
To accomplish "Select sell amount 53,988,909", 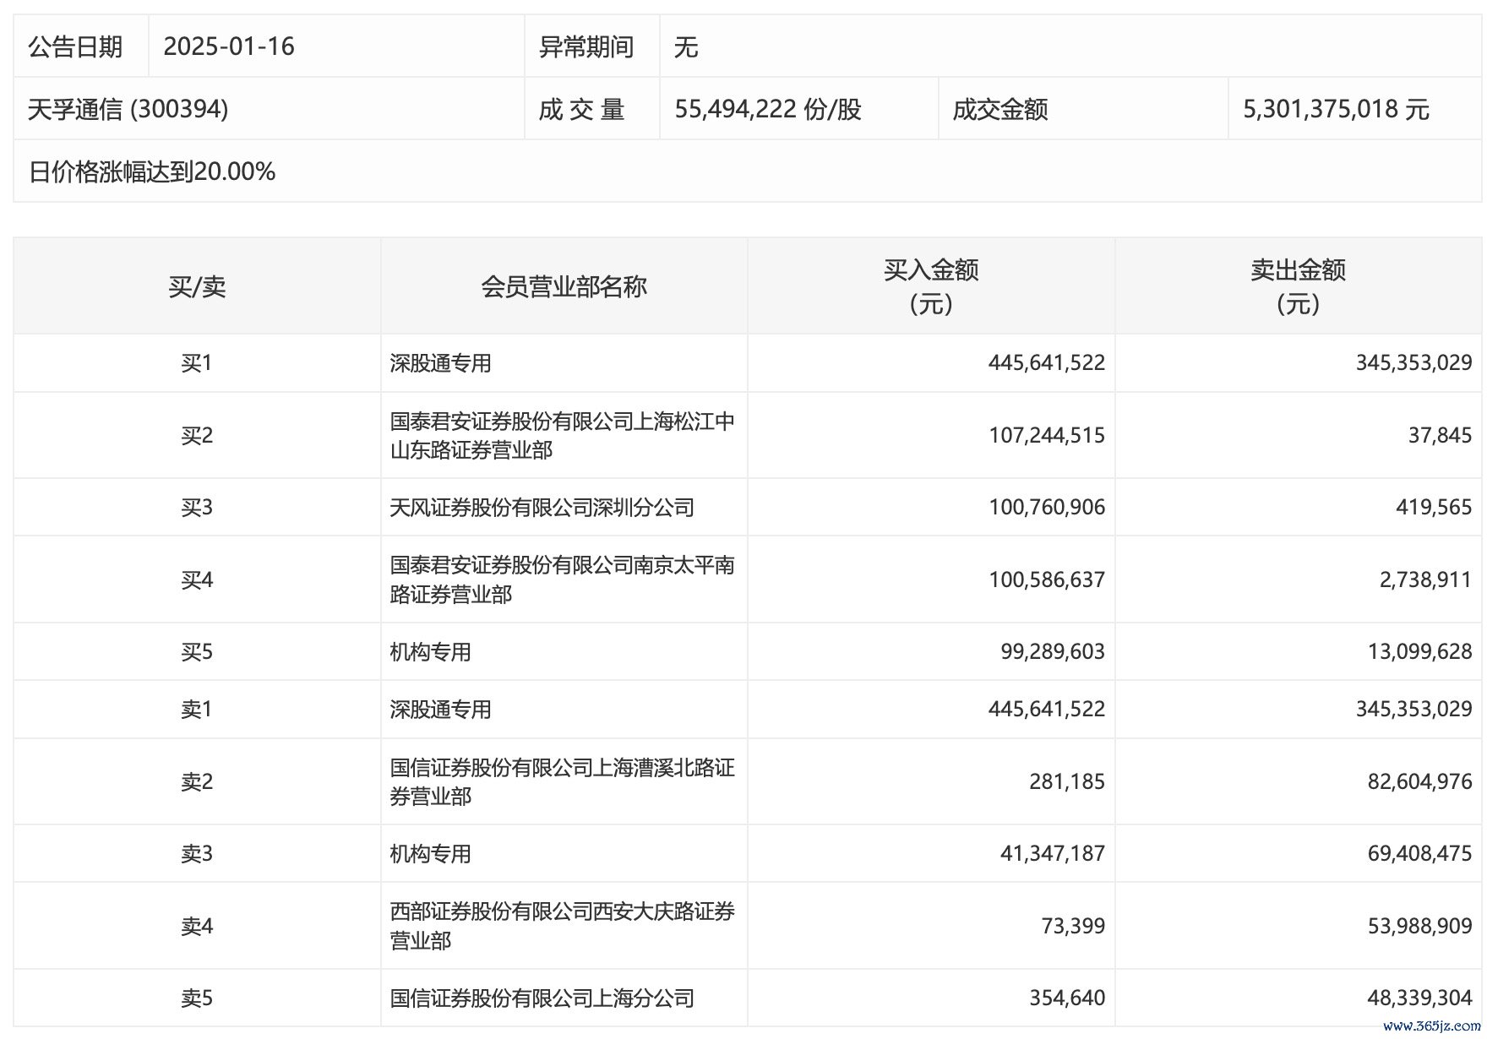I will (1420, 927).
